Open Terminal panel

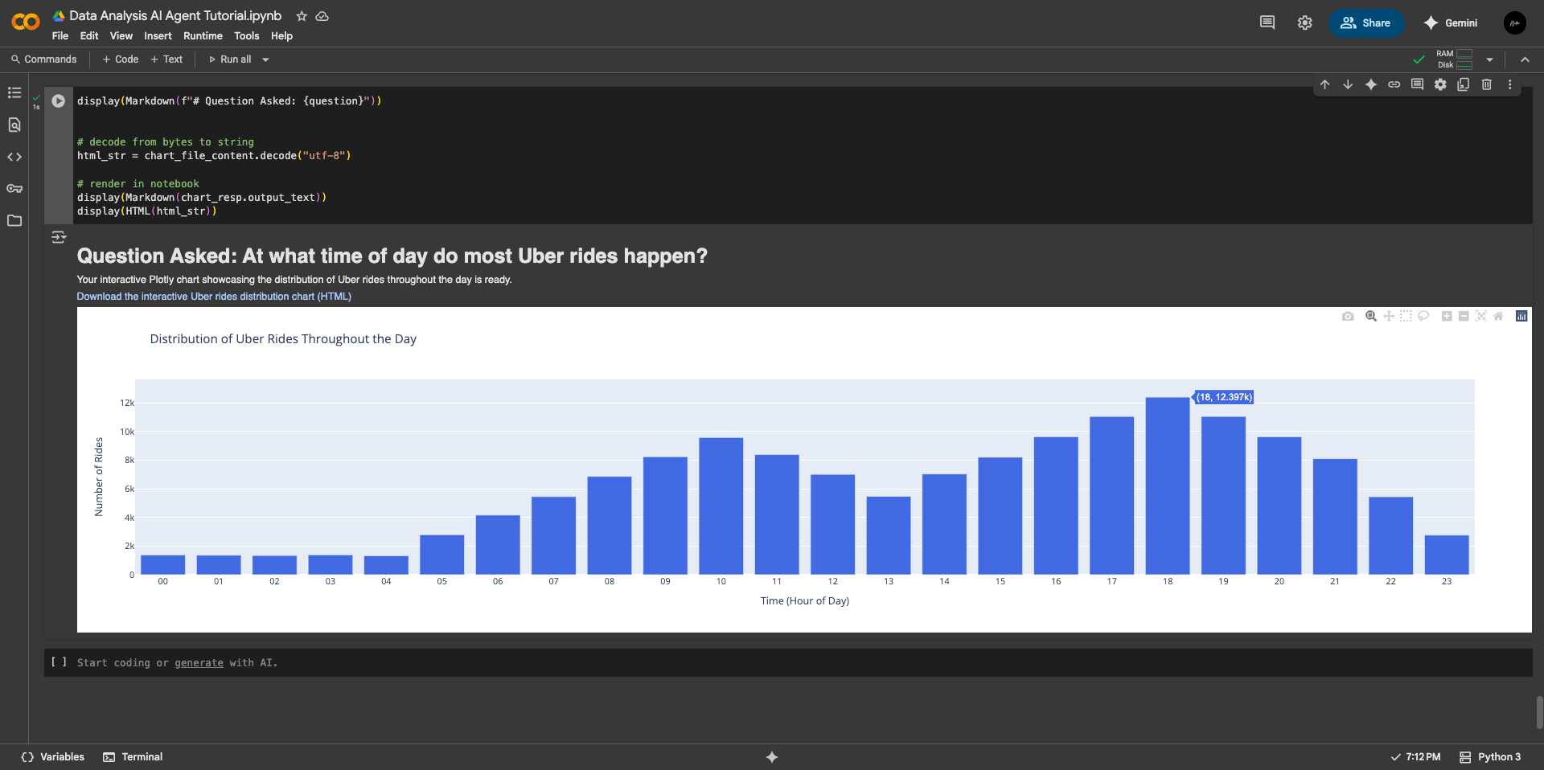[133, 757]
